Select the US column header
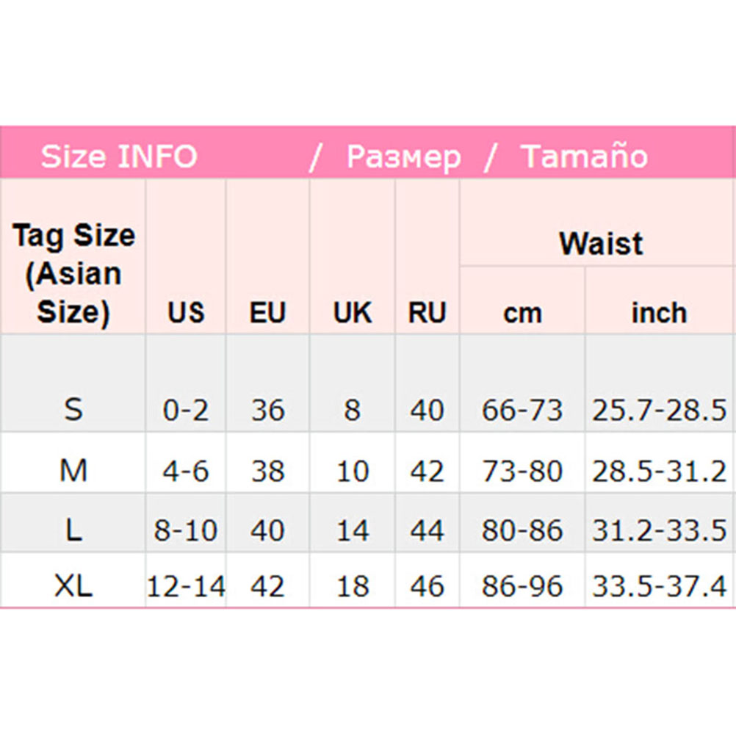 click(x=185, y=313)
